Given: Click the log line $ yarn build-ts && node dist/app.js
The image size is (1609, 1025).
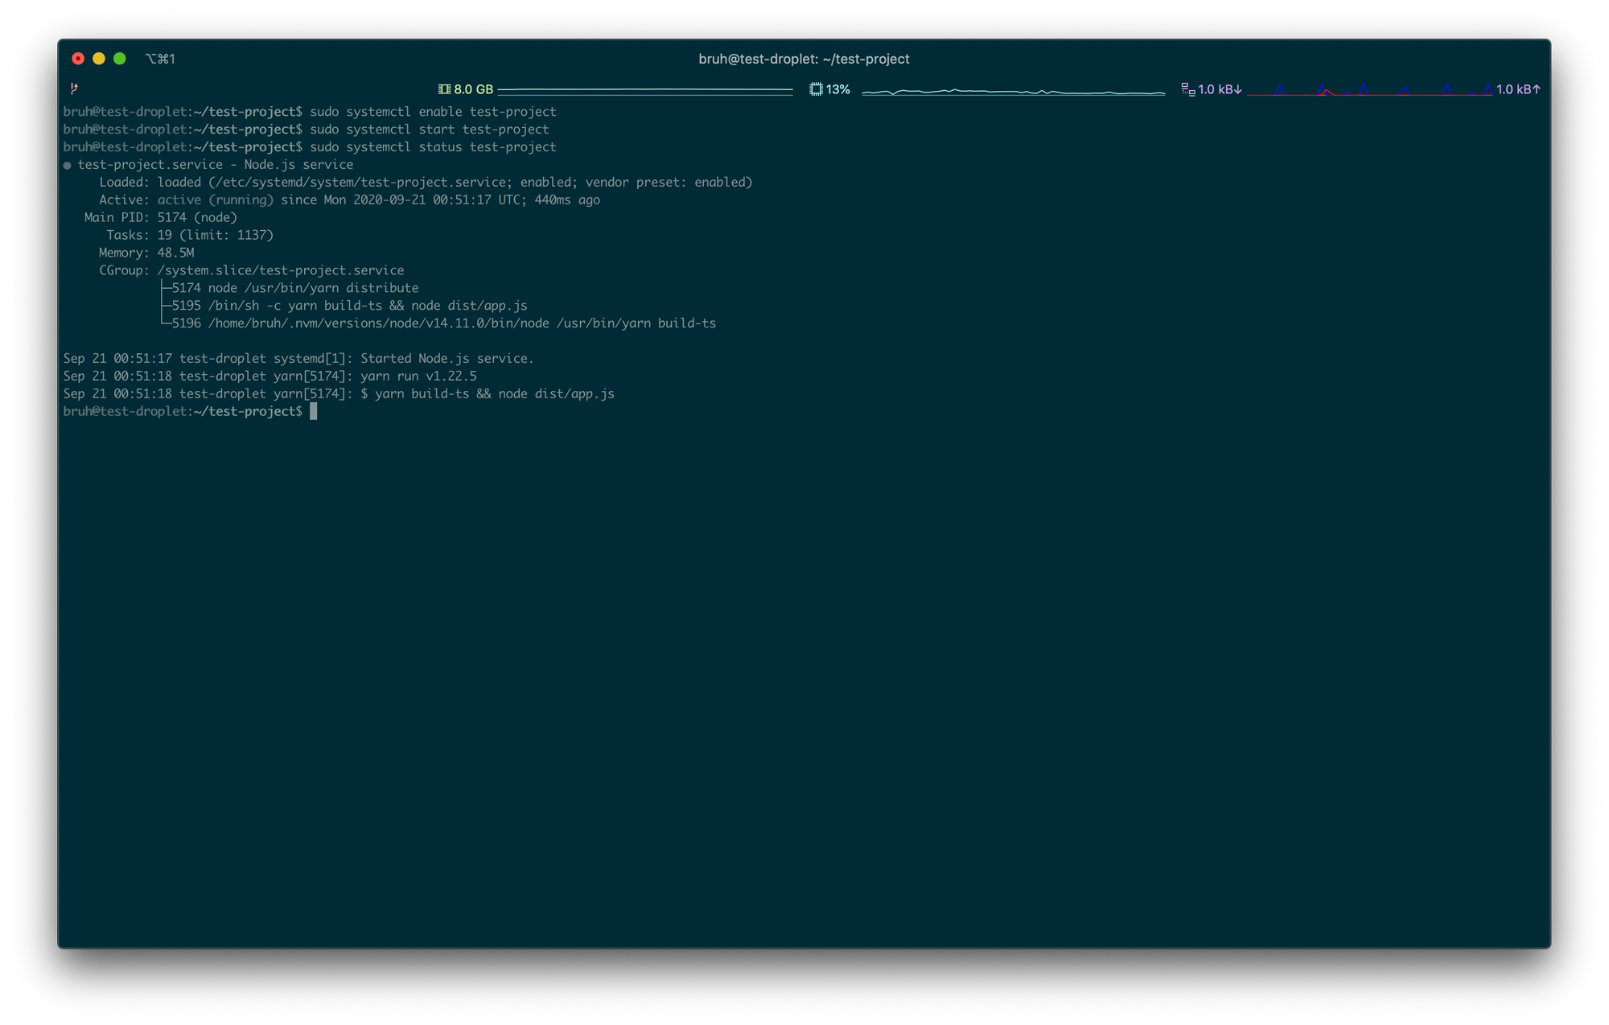Looking at the screenshot, I should (339, 395).
